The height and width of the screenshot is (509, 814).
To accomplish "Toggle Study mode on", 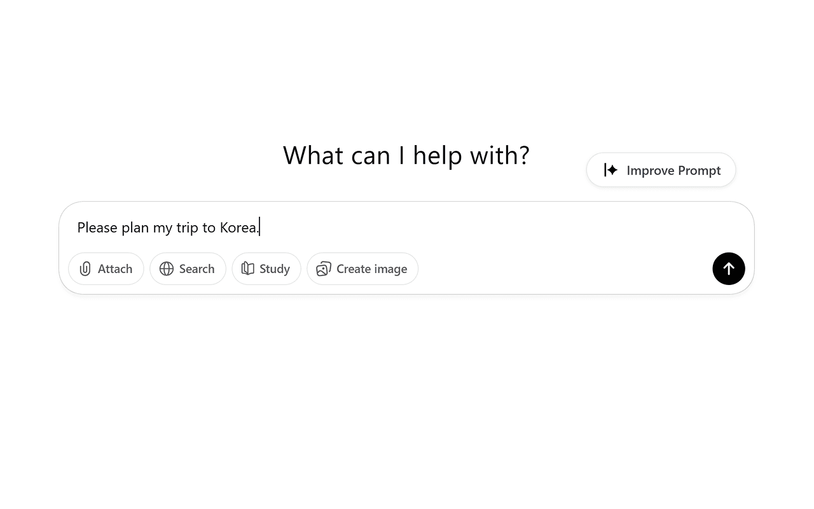I will pyautogui.click(x=266, y=269).
